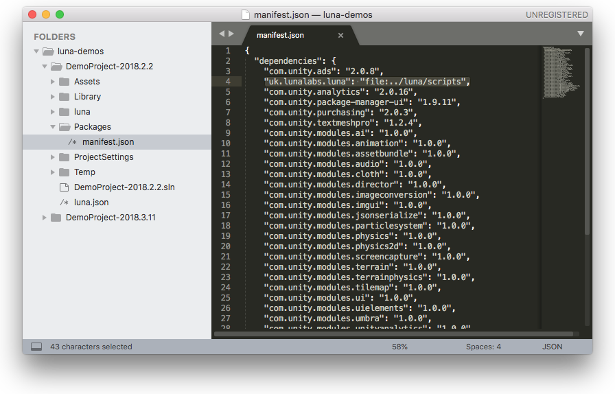The height and width of the screenshot is (394, 615).
Task: Collapse the Packages folder
Action: click(x=53, y=127)
